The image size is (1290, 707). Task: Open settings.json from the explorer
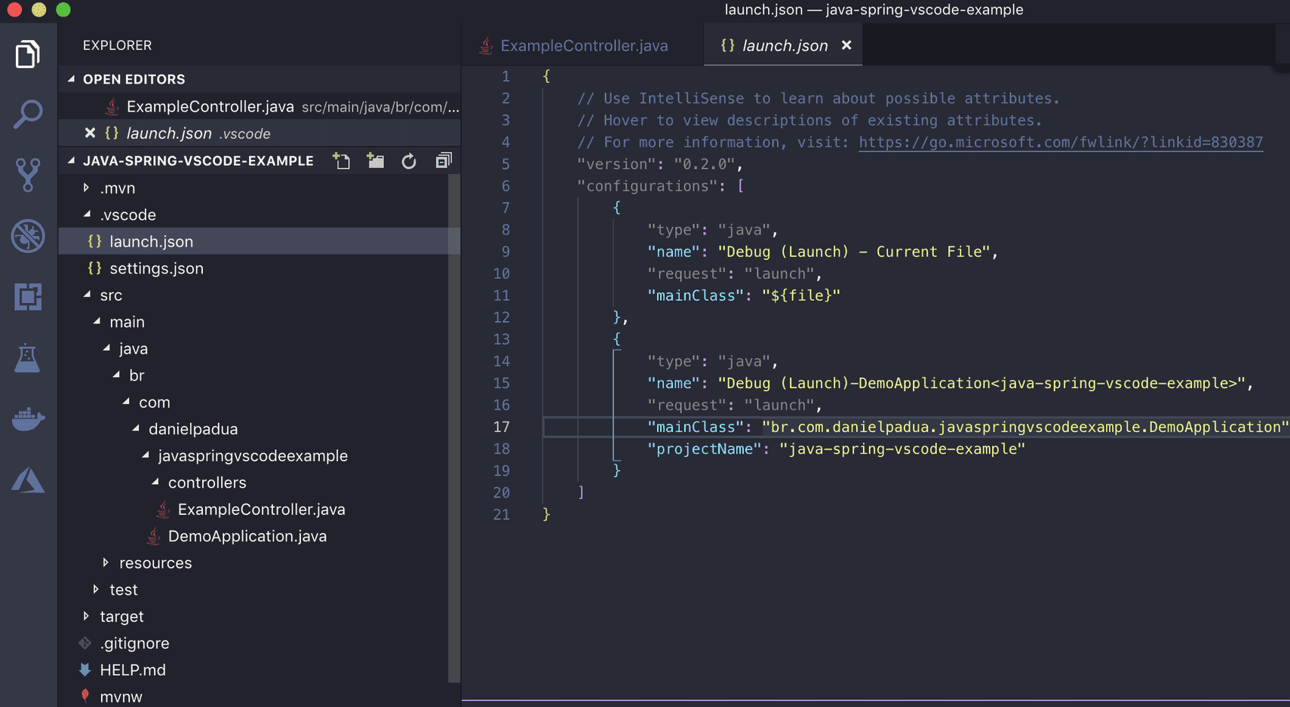(x=156, y=268)
